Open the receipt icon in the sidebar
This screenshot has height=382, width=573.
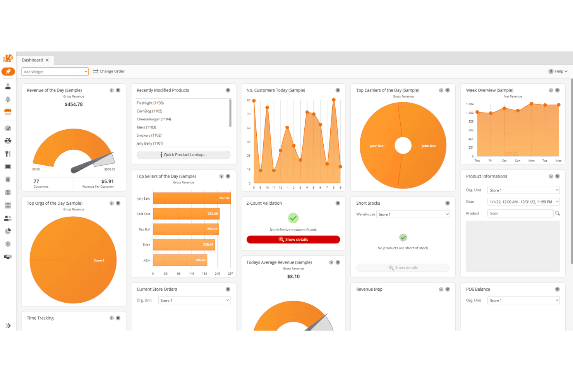click(x=8, y=180)
